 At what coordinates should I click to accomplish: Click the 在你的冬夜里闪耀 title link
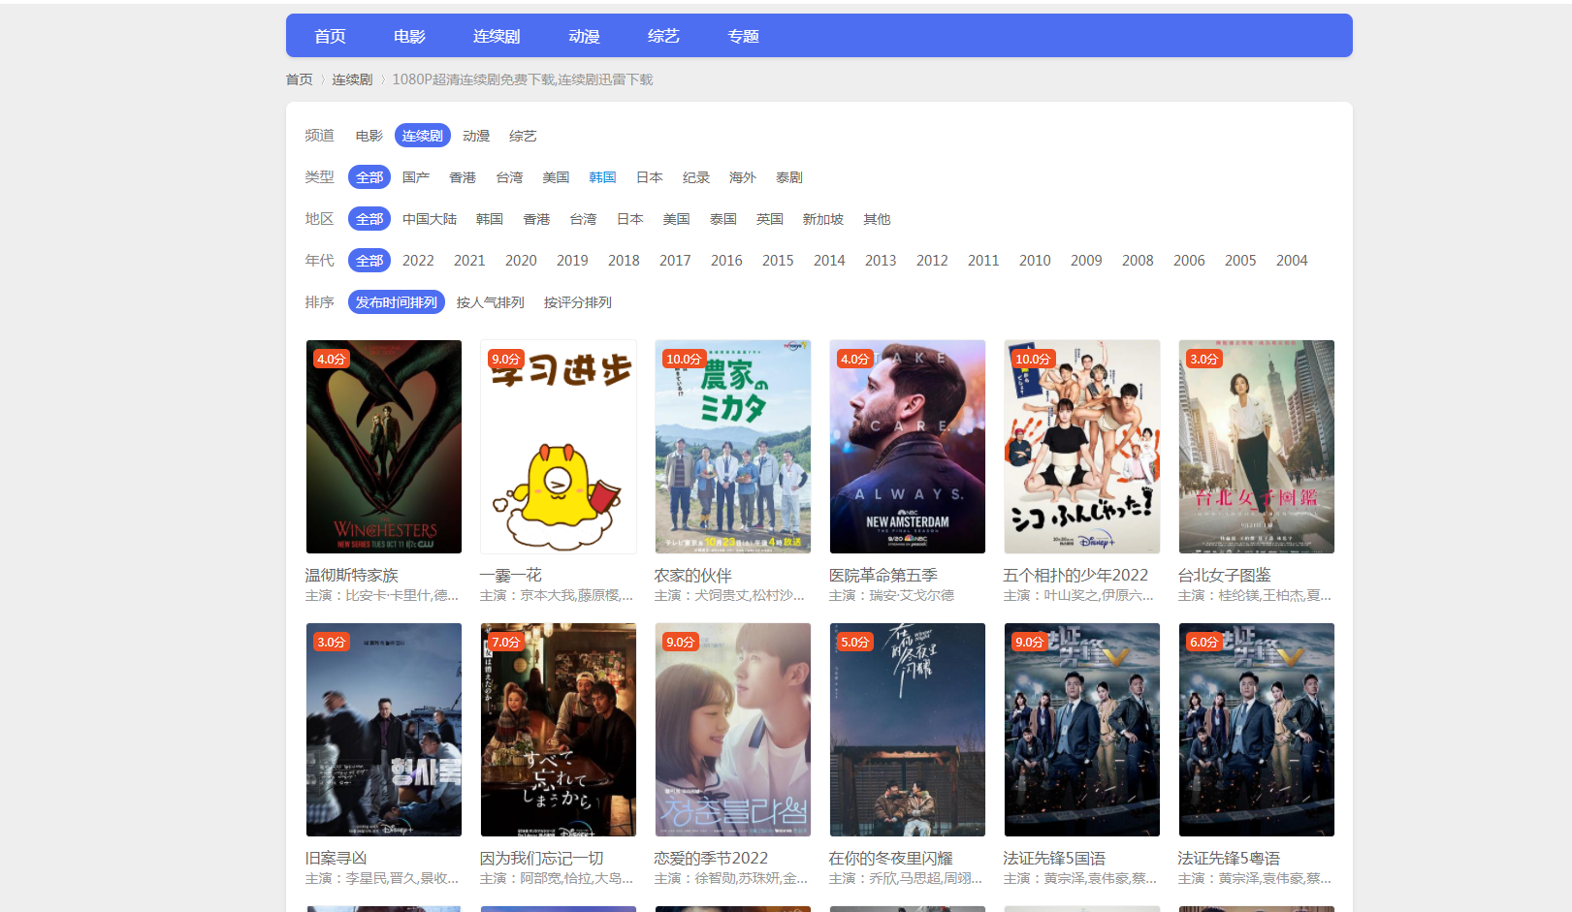pyautogui.click(x=891, y=859)
